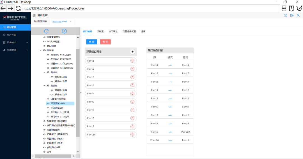Select the 环回测试10M tree item
This screenshot has height=159, width=303.
pos(57,108)
